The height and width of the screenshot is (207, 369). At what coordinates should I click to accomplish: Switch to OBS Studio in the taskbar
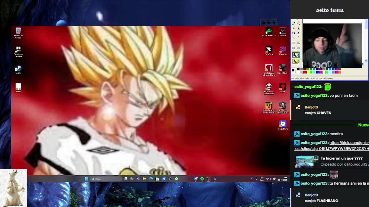[208, 179]
